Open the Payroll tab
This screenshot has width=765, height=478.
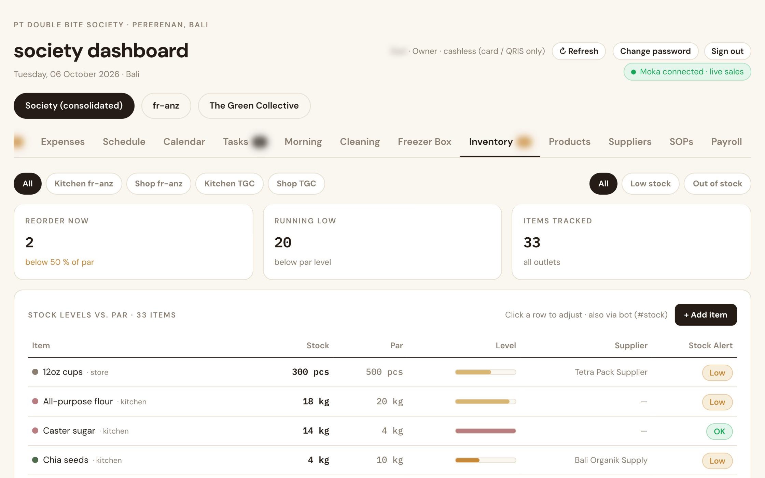click(x=726, y=142)
